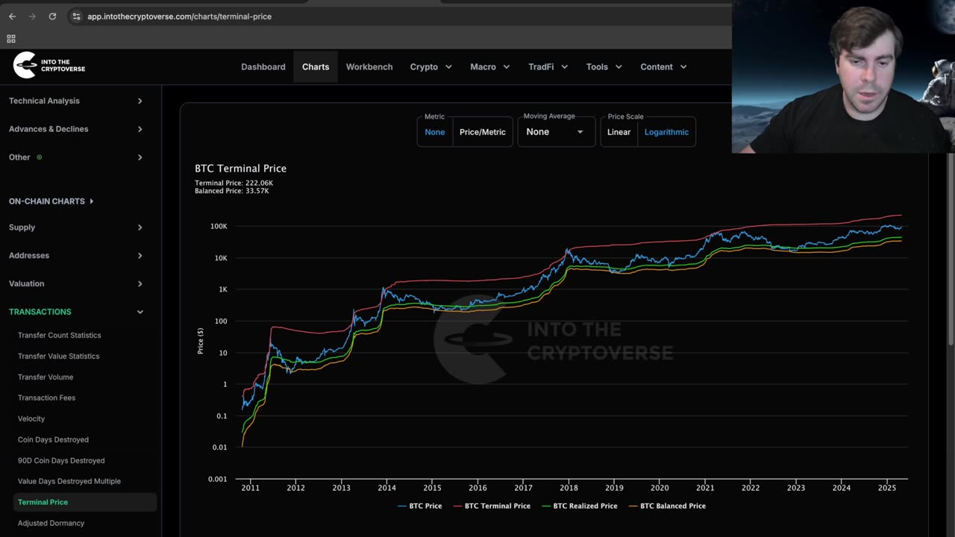Open Coin Days Destroyed chart
This screenshot has height=537, width=955.
tap(53, 440)
